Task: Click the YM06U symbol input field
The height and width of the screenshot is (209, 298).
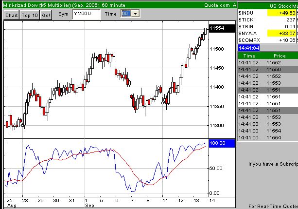Action: point(87,14)
